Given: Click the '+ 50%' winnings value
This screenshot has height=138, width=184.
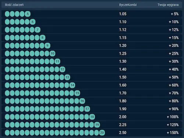Looking at the screenshot, I should tap(174, 77).
